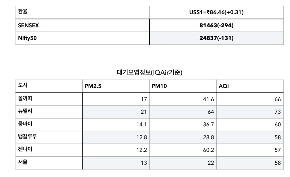Open the underlined SENSEX link
The height and width of the screenshot is (177, 290).
pyautogui.click(x=28, y=25)
